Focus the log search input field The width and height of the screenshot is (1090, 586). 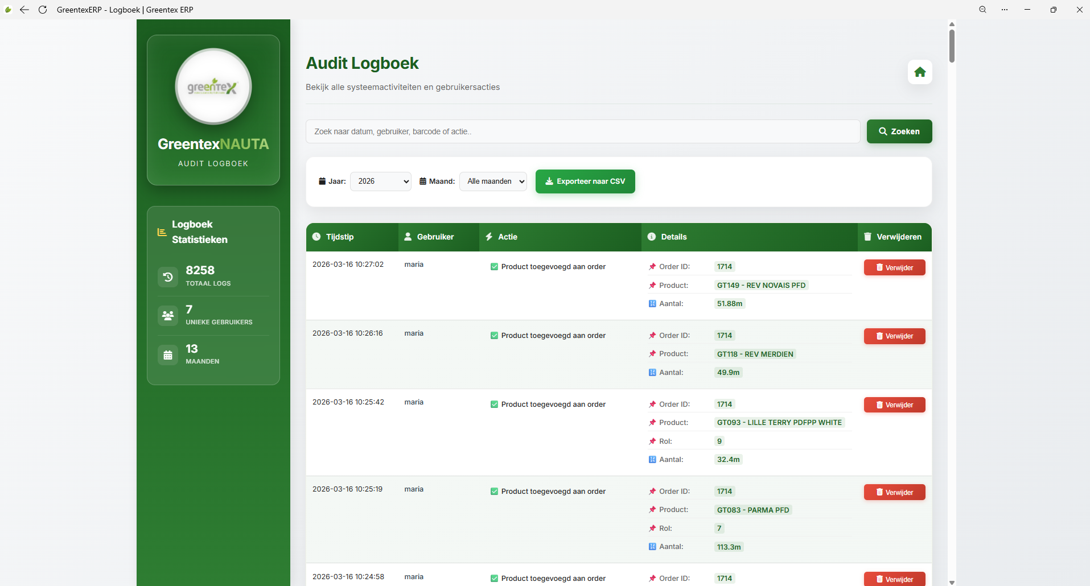pos(583,131)
